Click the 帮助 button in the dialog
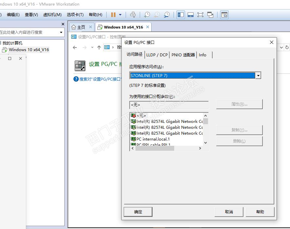Image resolution: width=290 pixels, height=229 pixels. coord(260,212)
